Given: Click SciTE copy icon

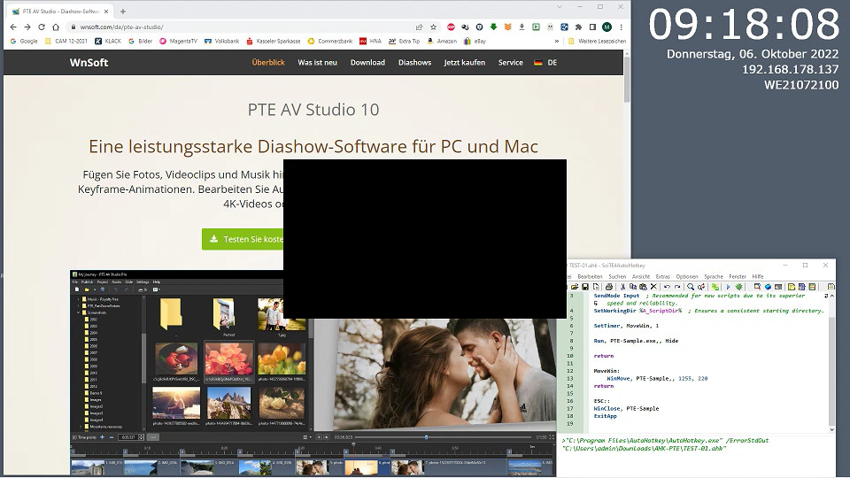Looking at the screenshot, I should coord(633,287).
